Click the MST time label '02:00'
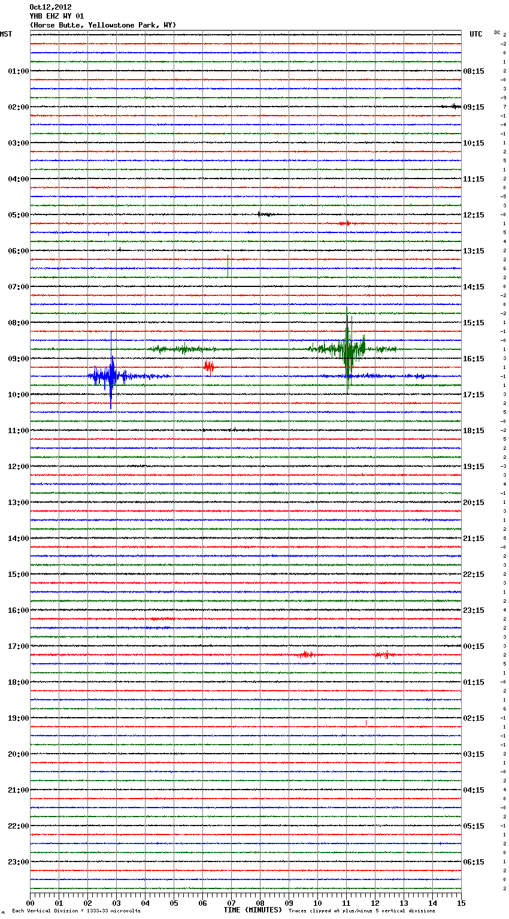509x919 pixels. tap(19, 107)
